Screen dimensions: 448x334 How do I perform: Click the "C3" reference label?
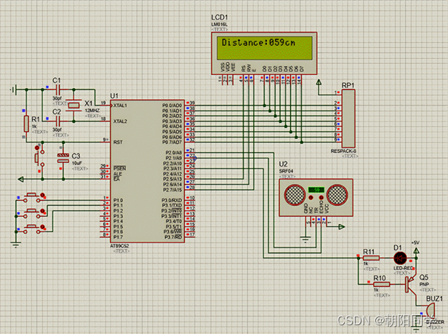[x=76, y=156]
